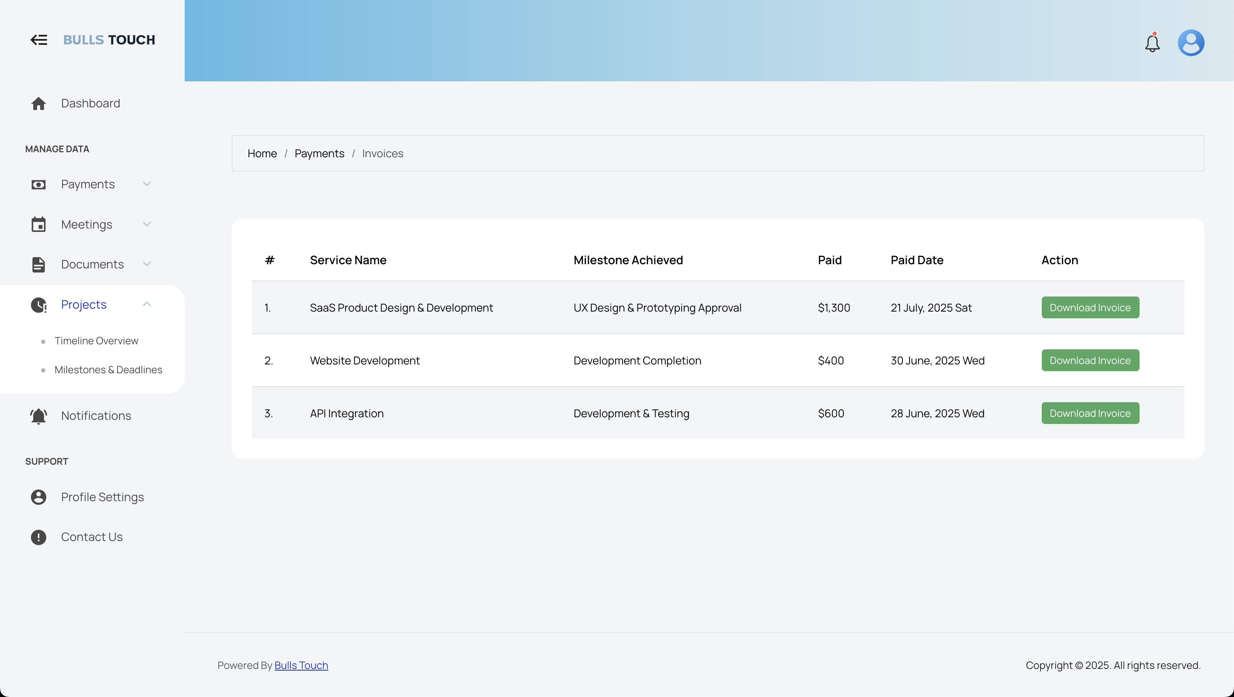Collapse the Projects submenu chevron
The image size is (1234, 697).
147,304
